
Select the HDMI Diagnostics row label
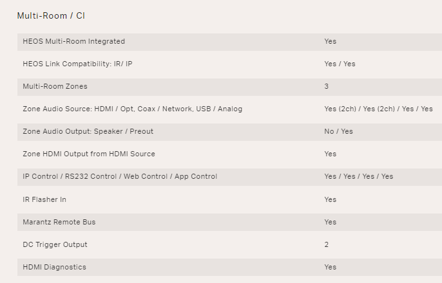(x=54, y=267)
